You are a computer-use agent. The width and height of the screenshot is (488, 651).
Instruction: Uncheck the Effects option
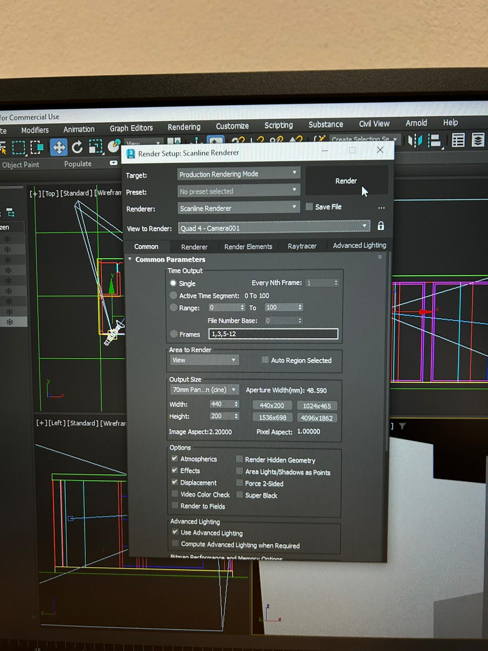pos(174,470)
